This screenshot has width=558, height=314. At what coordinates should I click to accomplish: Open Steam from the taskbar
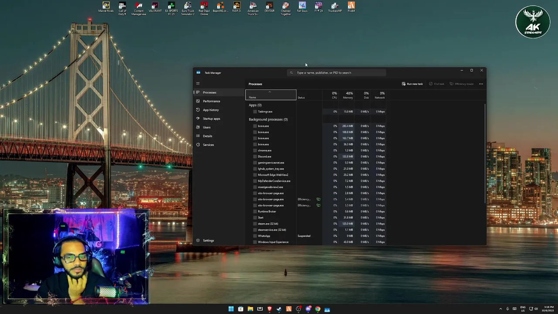tap(279, 309)
